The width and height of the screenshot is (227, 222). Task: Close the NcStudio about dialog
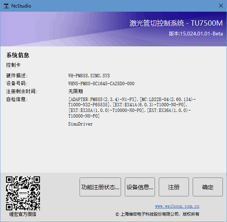point(221,6)
